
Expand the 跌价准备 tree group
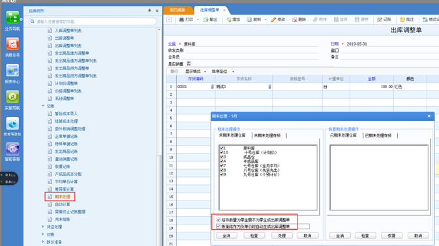pyautogui.click(x=43, y=242)
